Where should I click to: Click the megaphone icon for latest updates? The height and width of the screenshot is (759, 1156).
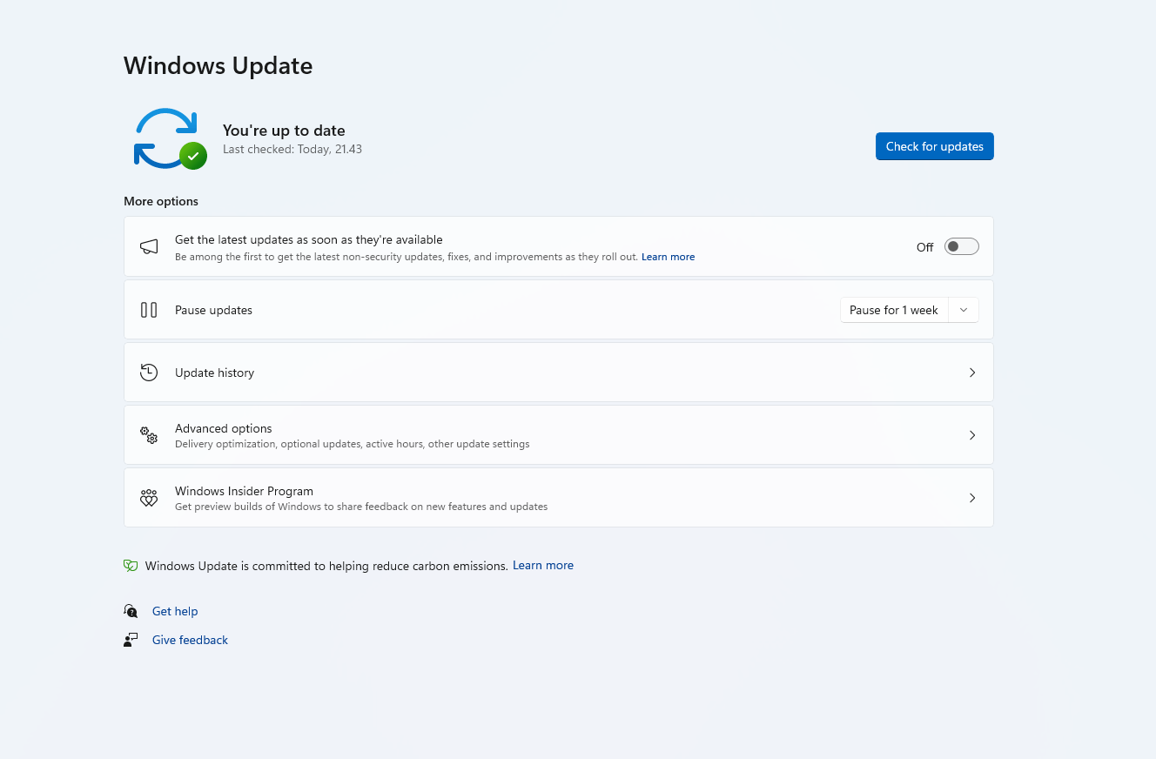(x=149, y=247)
